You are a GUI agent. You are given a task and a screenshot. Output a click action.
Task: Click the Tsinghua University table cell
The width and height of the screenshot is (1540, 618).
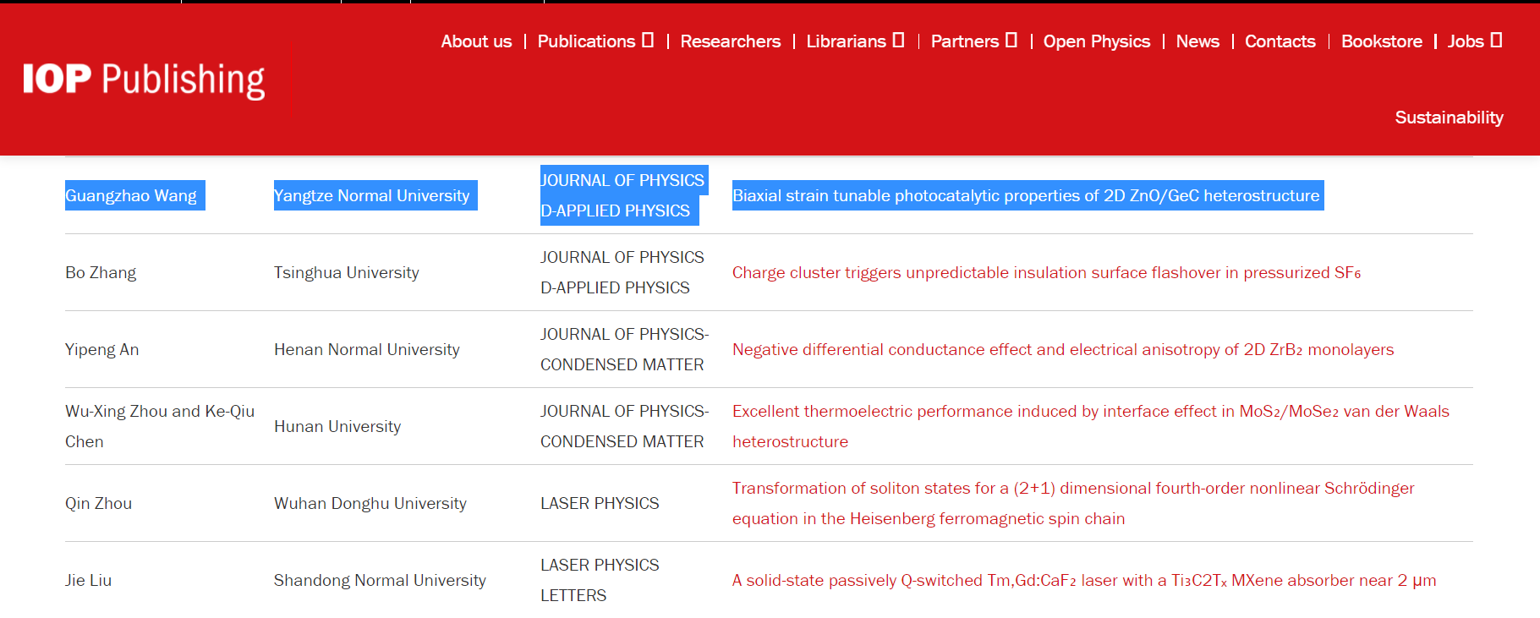pos(346,273)
